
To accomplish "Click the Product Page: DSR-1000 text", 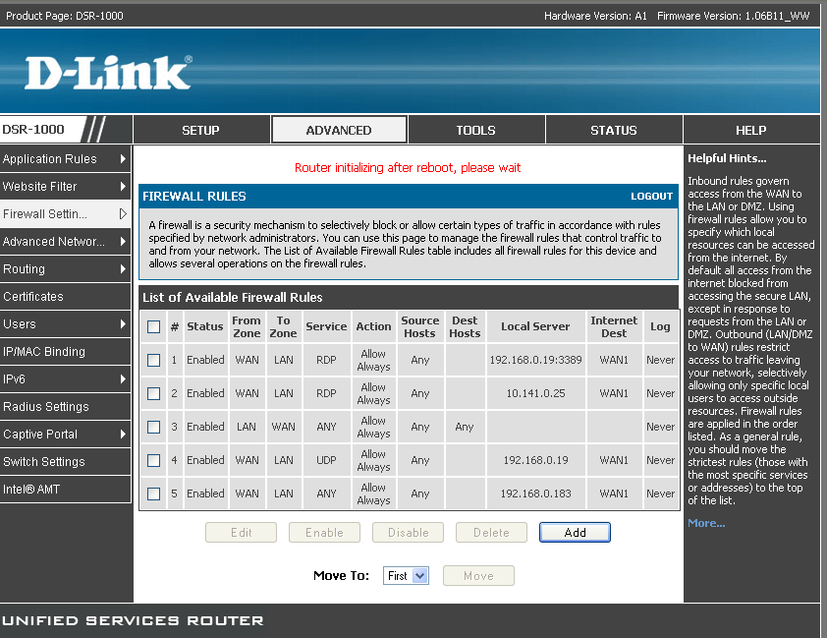I will 65,16.
